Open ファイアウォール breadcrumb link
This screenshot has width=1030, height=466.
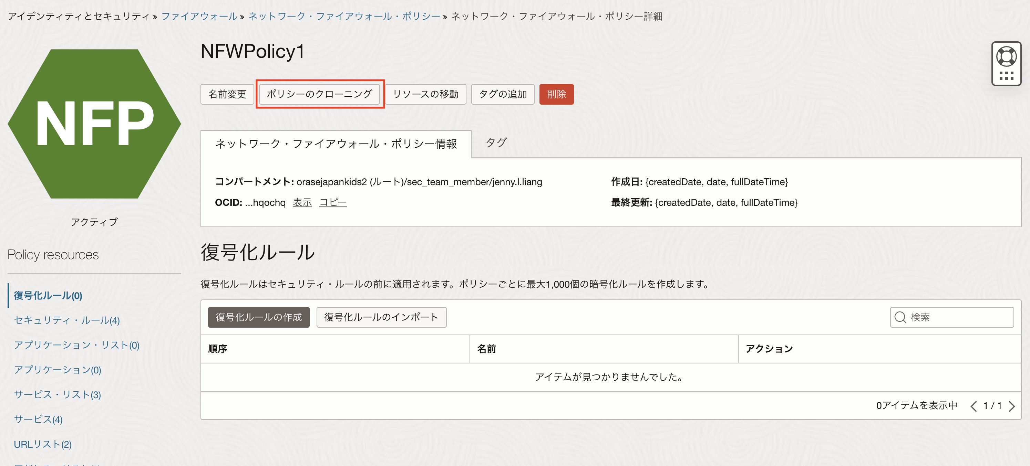point(199,17)
